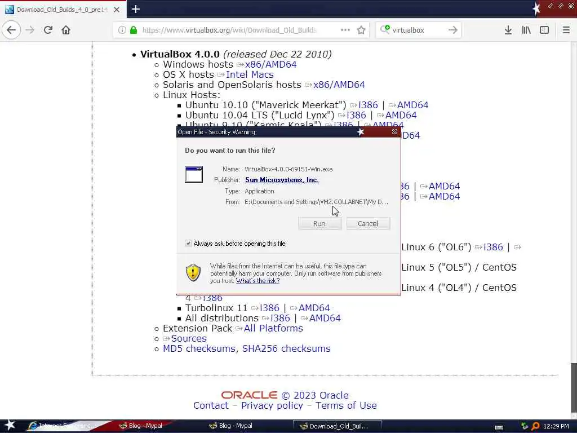Open the Library bookshelf icon
Image resolution: width=577 pixels, height=433 pixels.
(x=526, y=30)
